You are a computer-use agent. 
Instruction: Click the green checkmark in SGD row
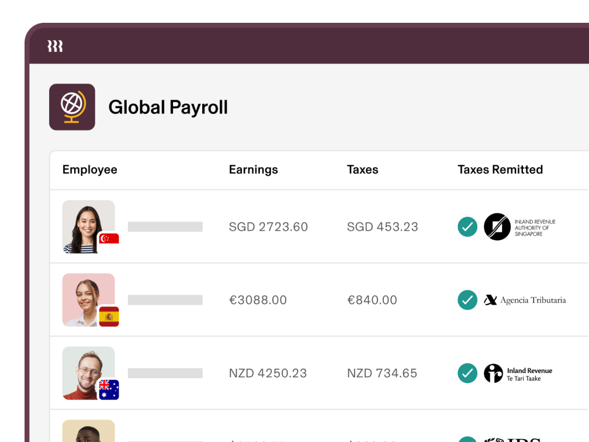[x=467, y=227]
